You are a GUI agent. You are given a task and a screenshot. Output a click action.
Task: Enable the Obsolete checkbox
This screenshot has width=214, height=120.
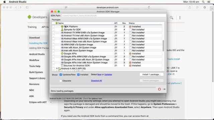pos(61,81)
